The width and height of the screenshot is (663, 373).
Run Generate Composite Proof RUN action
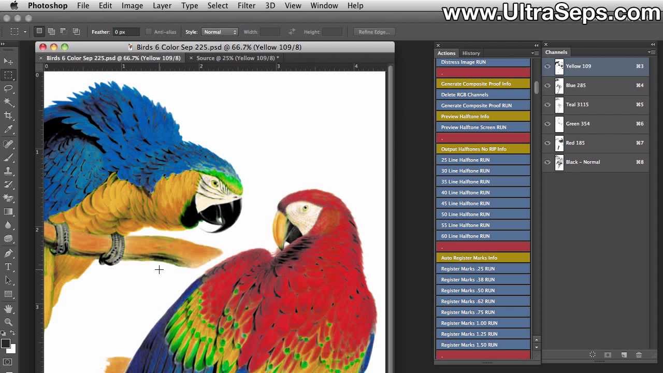[483, 106]
